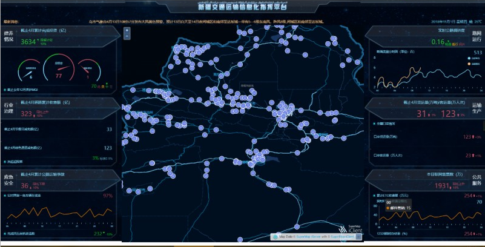Click the toll revenue value 323
Screen dimensions: 485x247
click(26, 114)
